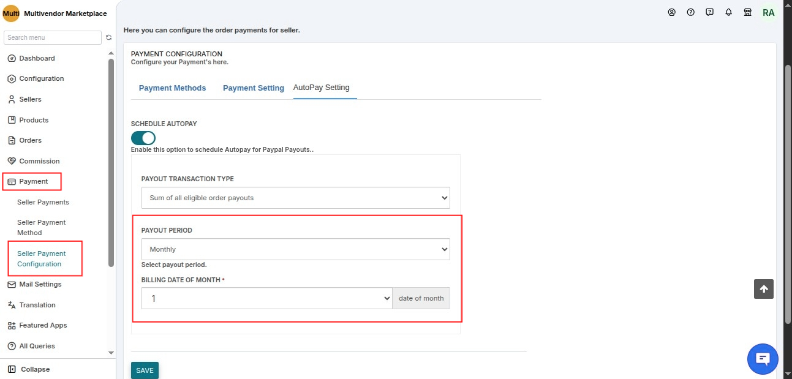Click the Search menu input field
This screenshot has width=792, height=379.
pyautogui.click(x=53, y=37)
